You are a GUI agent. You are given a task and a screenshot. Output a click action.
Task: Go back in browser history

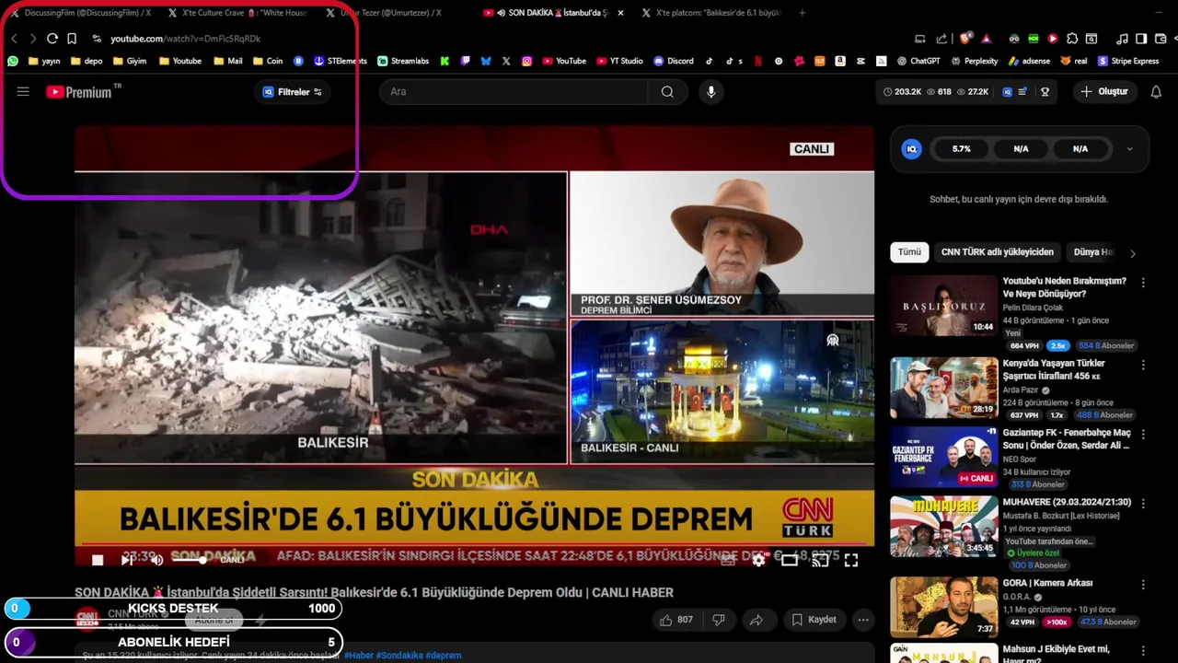tap(14, 39)
